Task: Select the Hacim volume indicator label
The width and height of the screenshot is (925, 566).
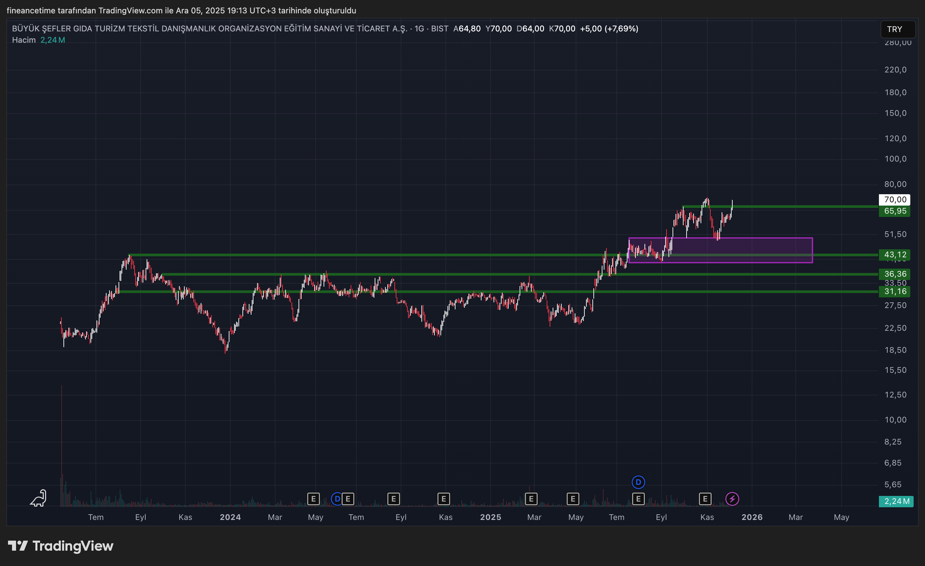Action: pos(24,40)
